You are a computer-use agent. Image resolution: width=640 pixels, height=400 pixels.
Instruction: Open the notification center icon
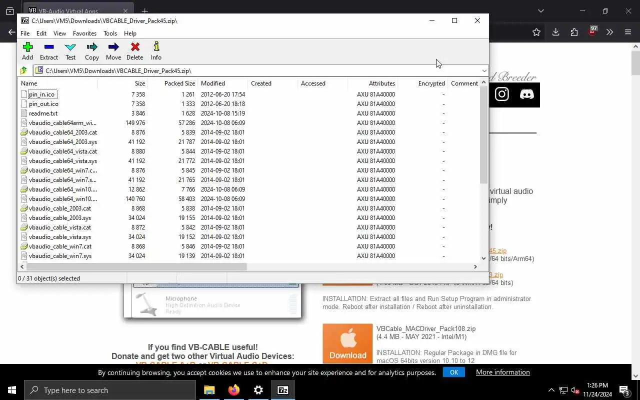(x=624, y=390)
